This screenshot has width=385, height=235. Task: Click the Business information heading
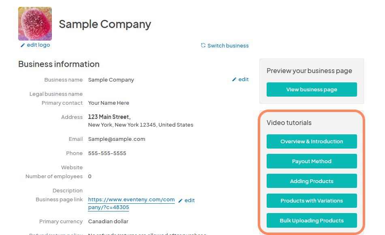click(x=58, y=64)
